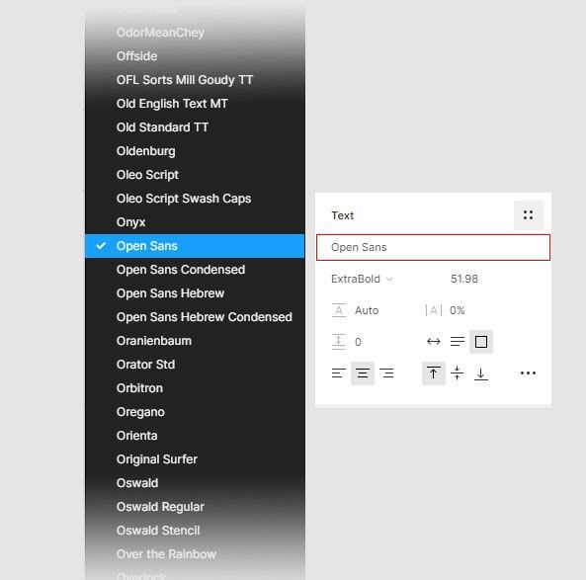This screenshot has height=580, width=586.
Task: Align text to vertical middle
Action: [458, 373]
